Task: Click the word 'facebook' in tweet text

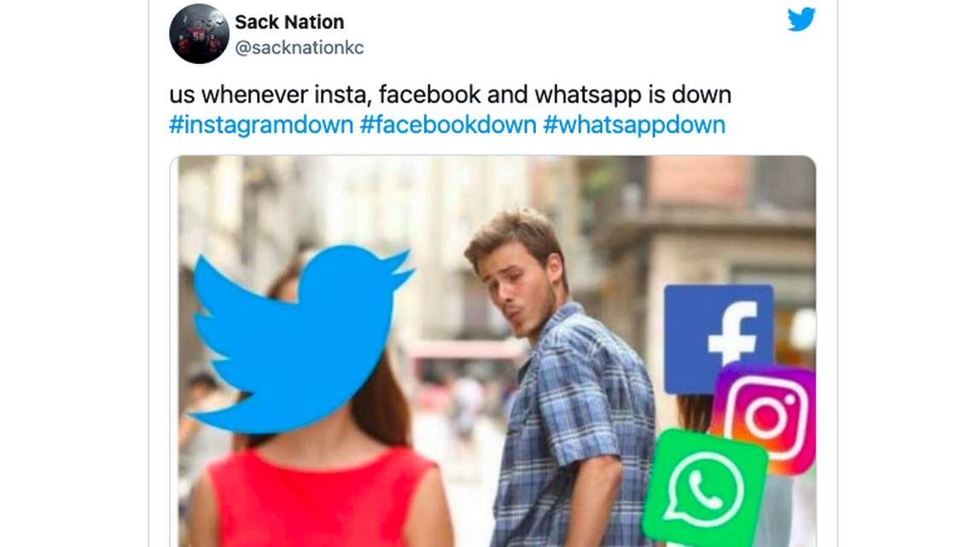Action: [x=429, y=95]
